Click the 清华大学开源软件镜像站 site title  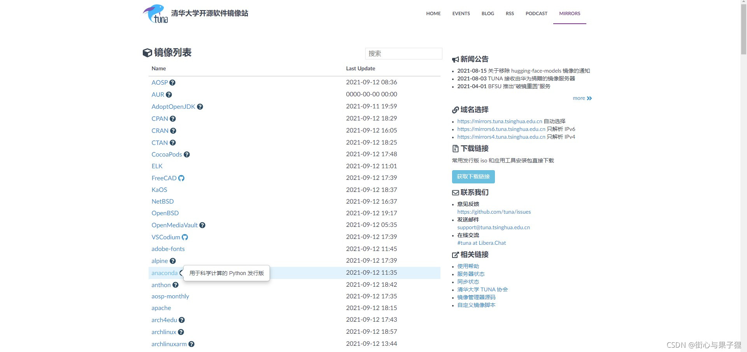210,14
